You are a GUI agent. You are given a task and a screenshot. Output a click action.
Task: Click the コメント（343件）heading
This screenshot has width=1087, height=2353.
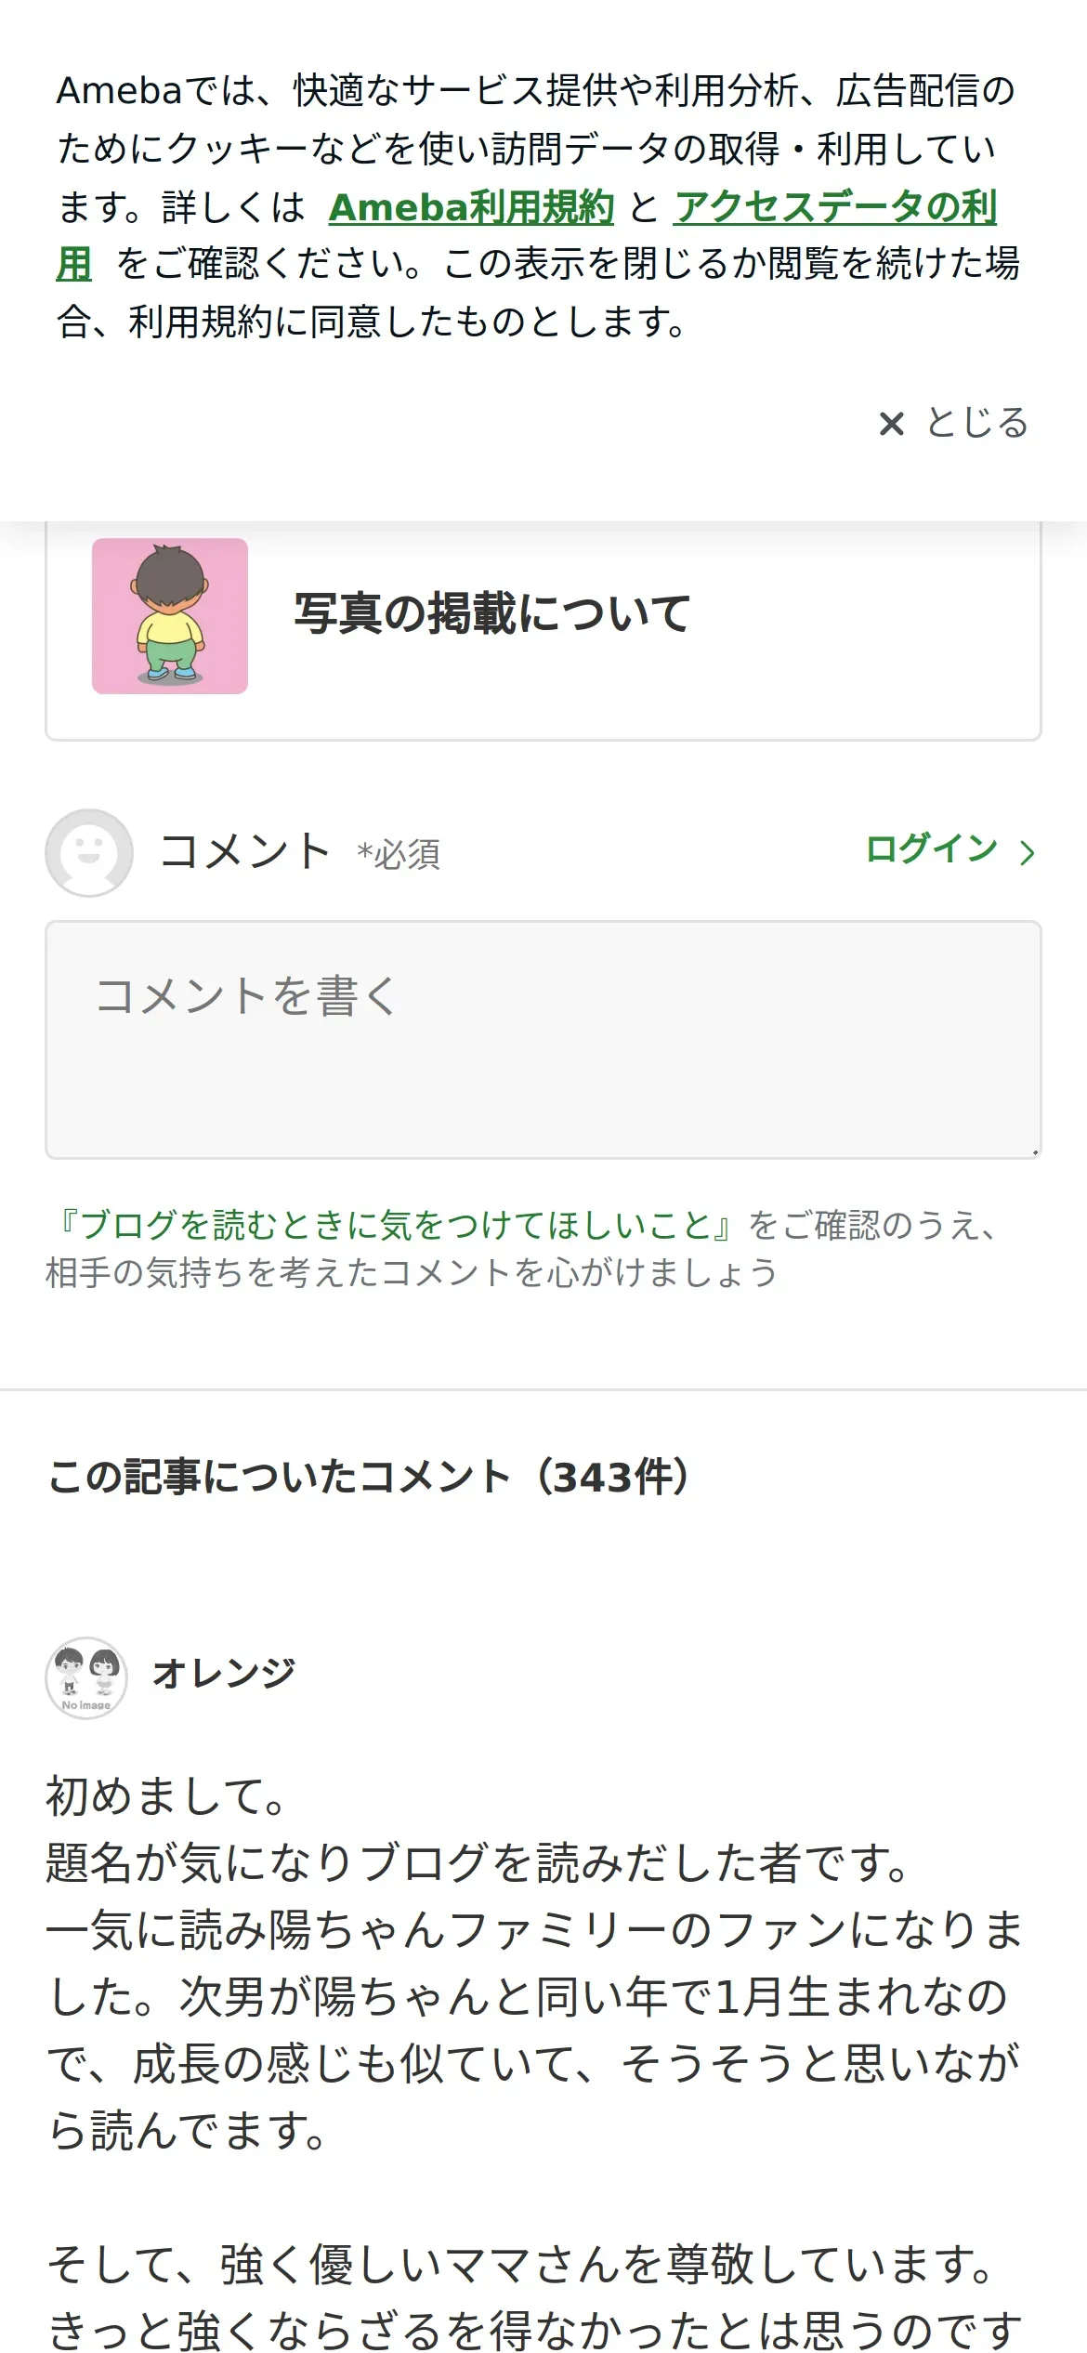(x=370, y=1477)
